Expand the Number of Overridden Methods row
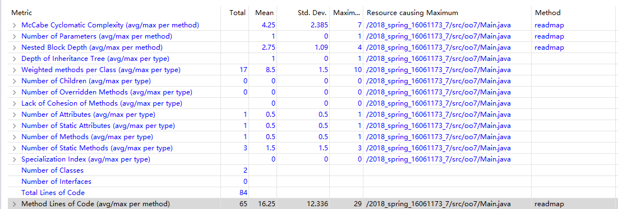 (14, 92)
